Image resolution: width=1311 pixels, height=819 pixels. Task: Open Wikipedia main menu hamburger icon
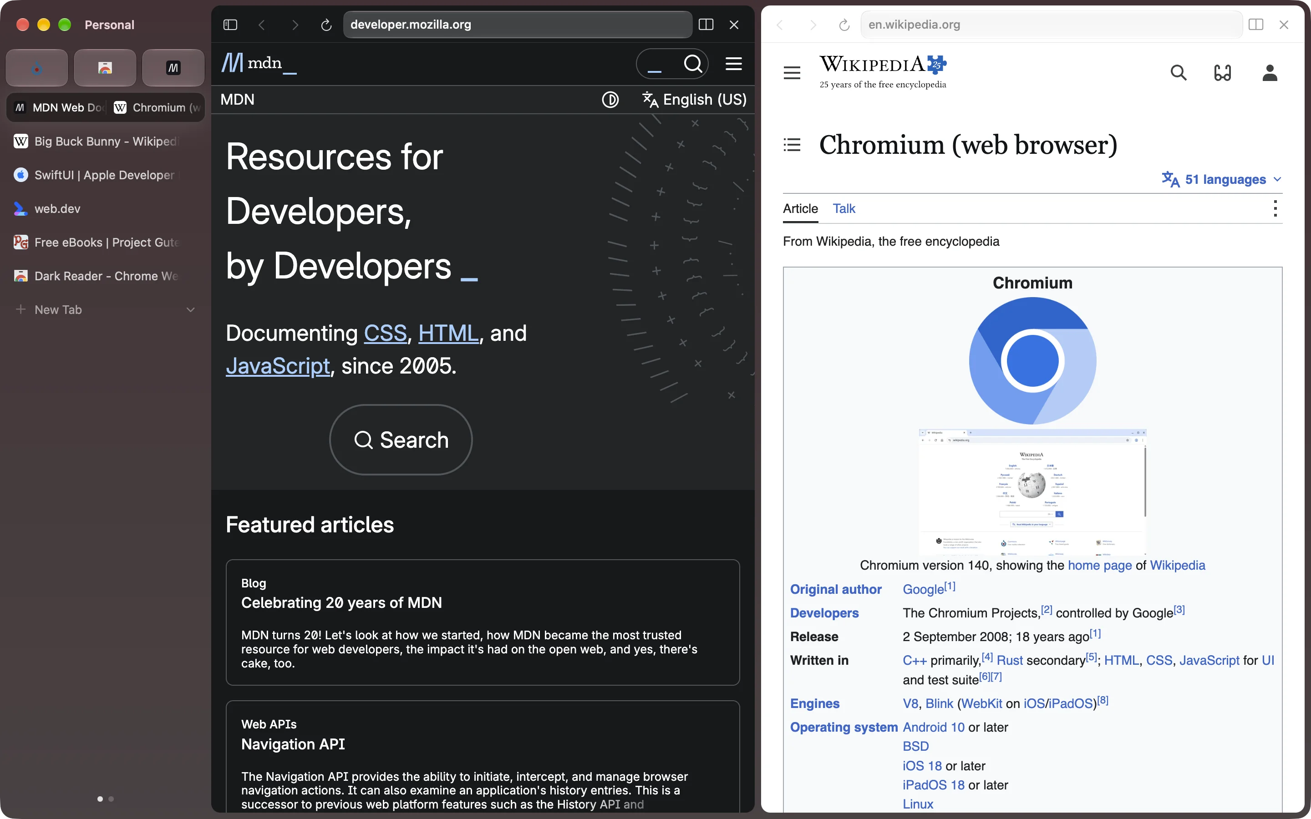792,73
